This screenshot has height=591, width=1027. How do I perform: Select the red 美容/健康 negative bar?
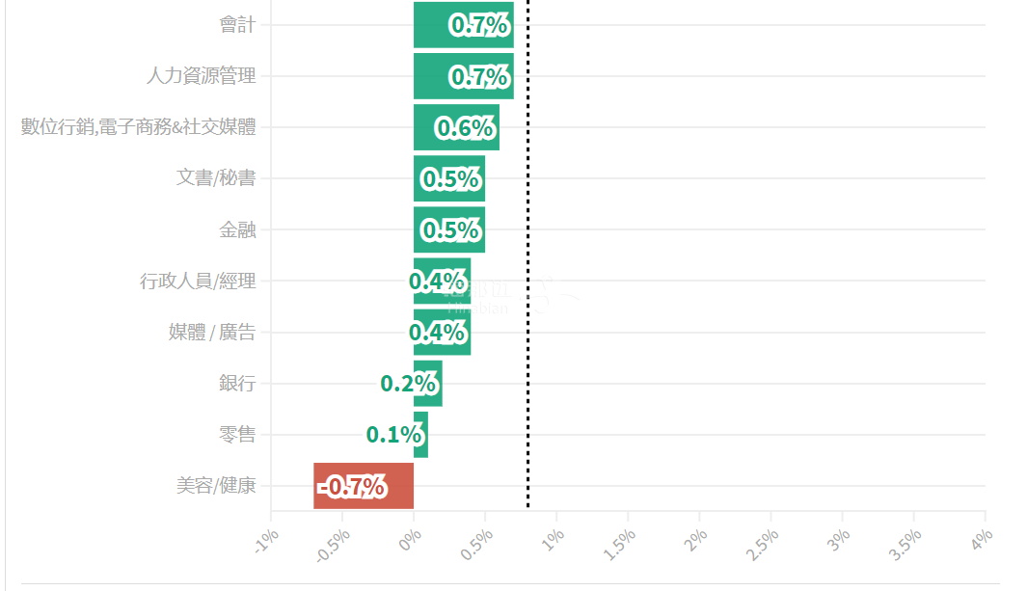(364, 486)
